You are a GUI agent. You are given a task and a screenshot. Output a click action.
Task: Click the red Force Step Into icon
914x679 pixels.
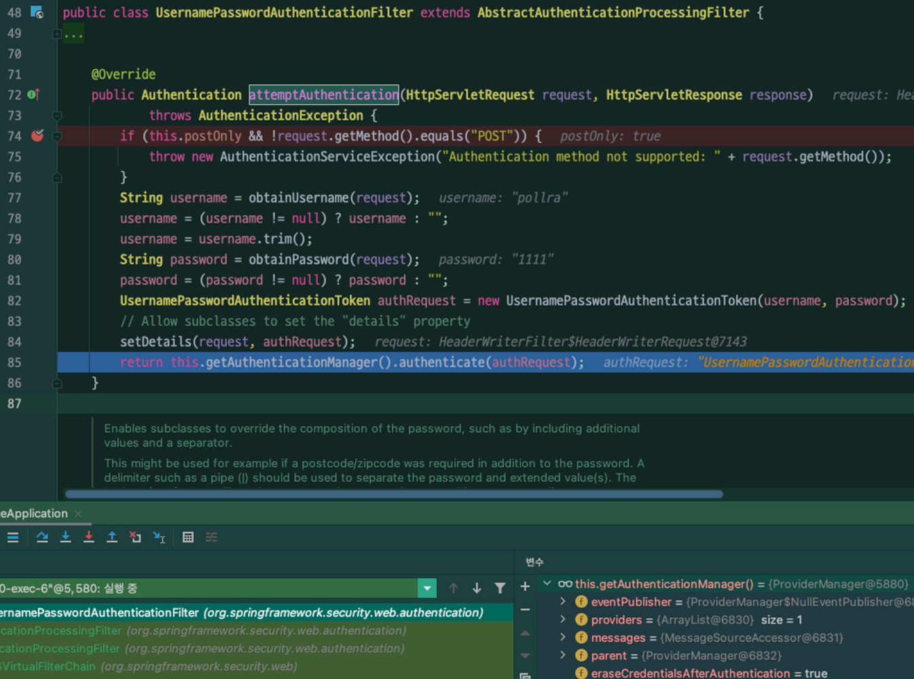click(x=89, y=537)
